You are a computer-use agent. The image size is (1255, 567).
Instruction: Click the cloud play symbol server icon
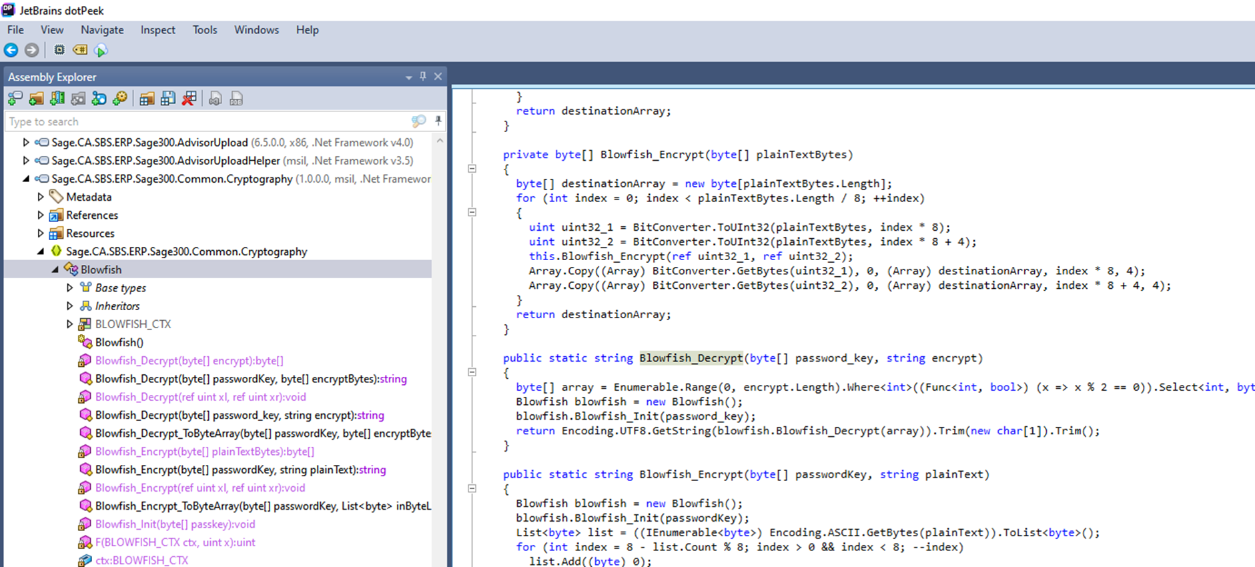[101, 50]
